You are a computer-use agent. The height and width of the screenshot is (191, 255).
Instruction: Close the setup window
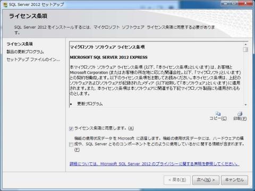tap(245, 3)
